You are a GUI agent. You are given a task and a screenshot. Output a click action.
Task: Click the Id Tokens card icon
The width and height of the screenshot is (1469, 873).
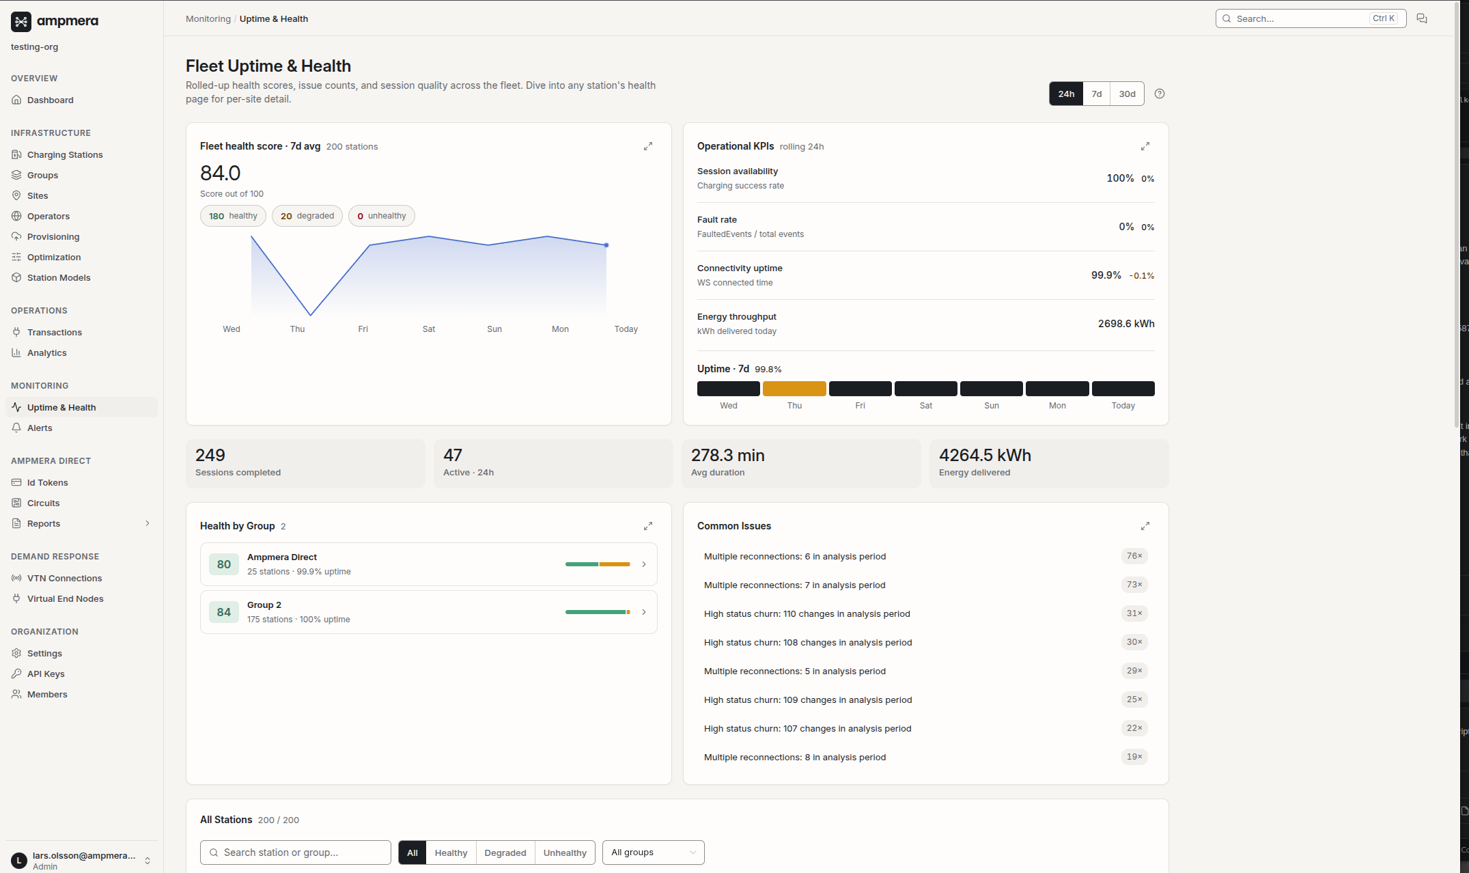(x=16, y=482)
